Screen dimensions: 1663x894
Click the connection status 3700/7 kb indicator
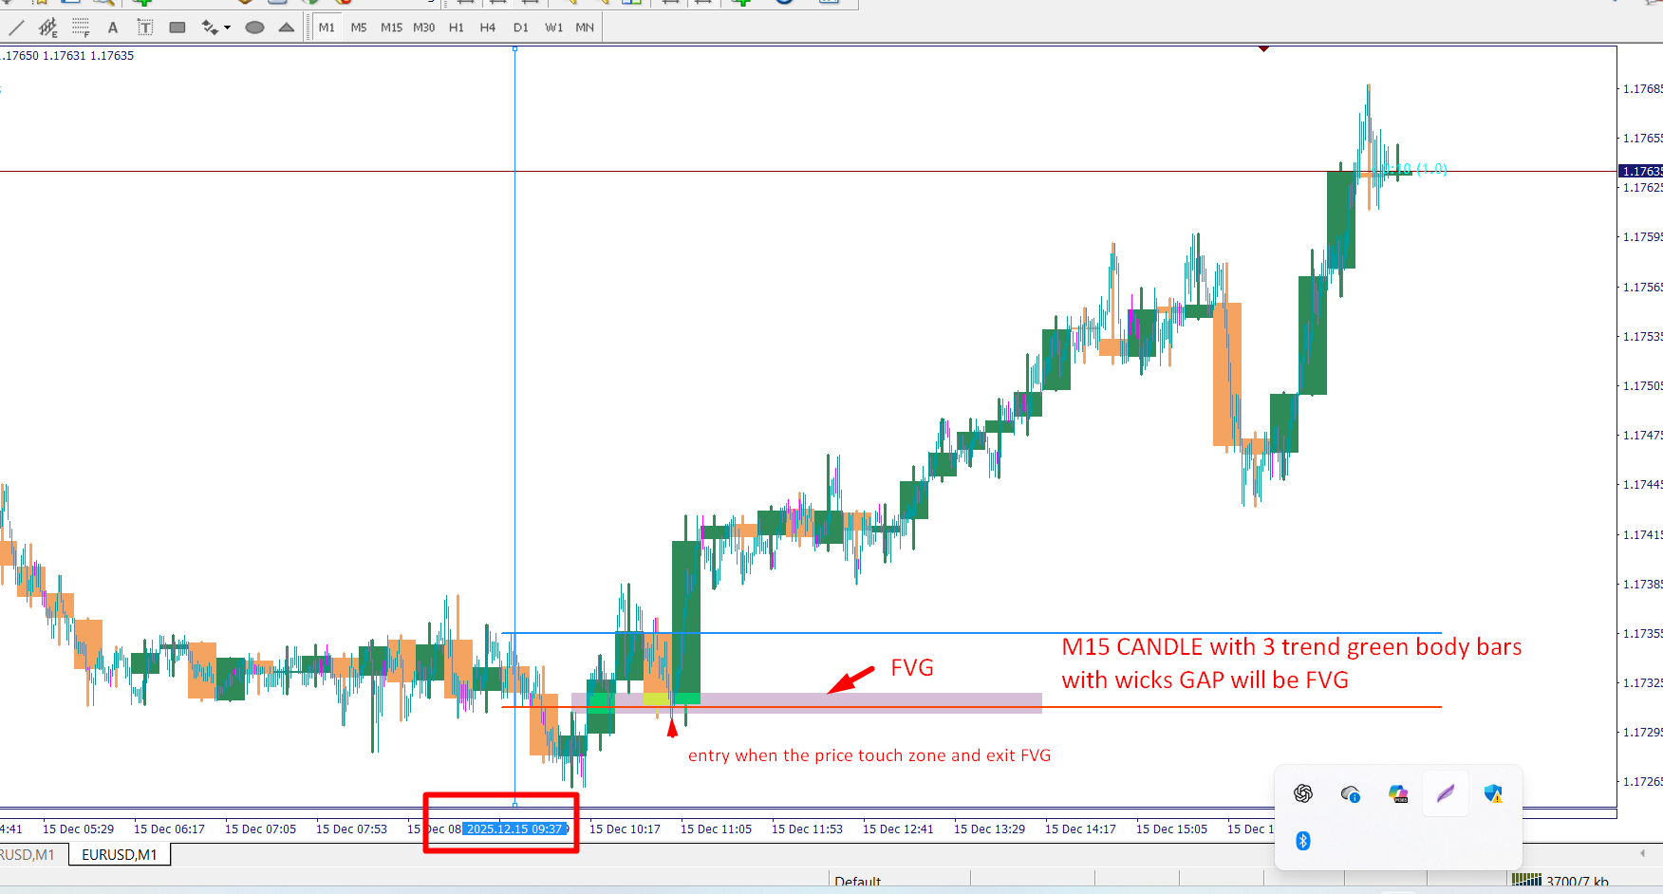[x=1560, y=882]
